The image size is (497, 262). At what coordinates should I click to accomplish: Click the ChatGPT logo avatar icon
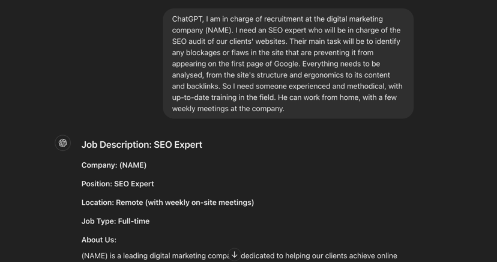pyautogui.click(x=63, y=143)
